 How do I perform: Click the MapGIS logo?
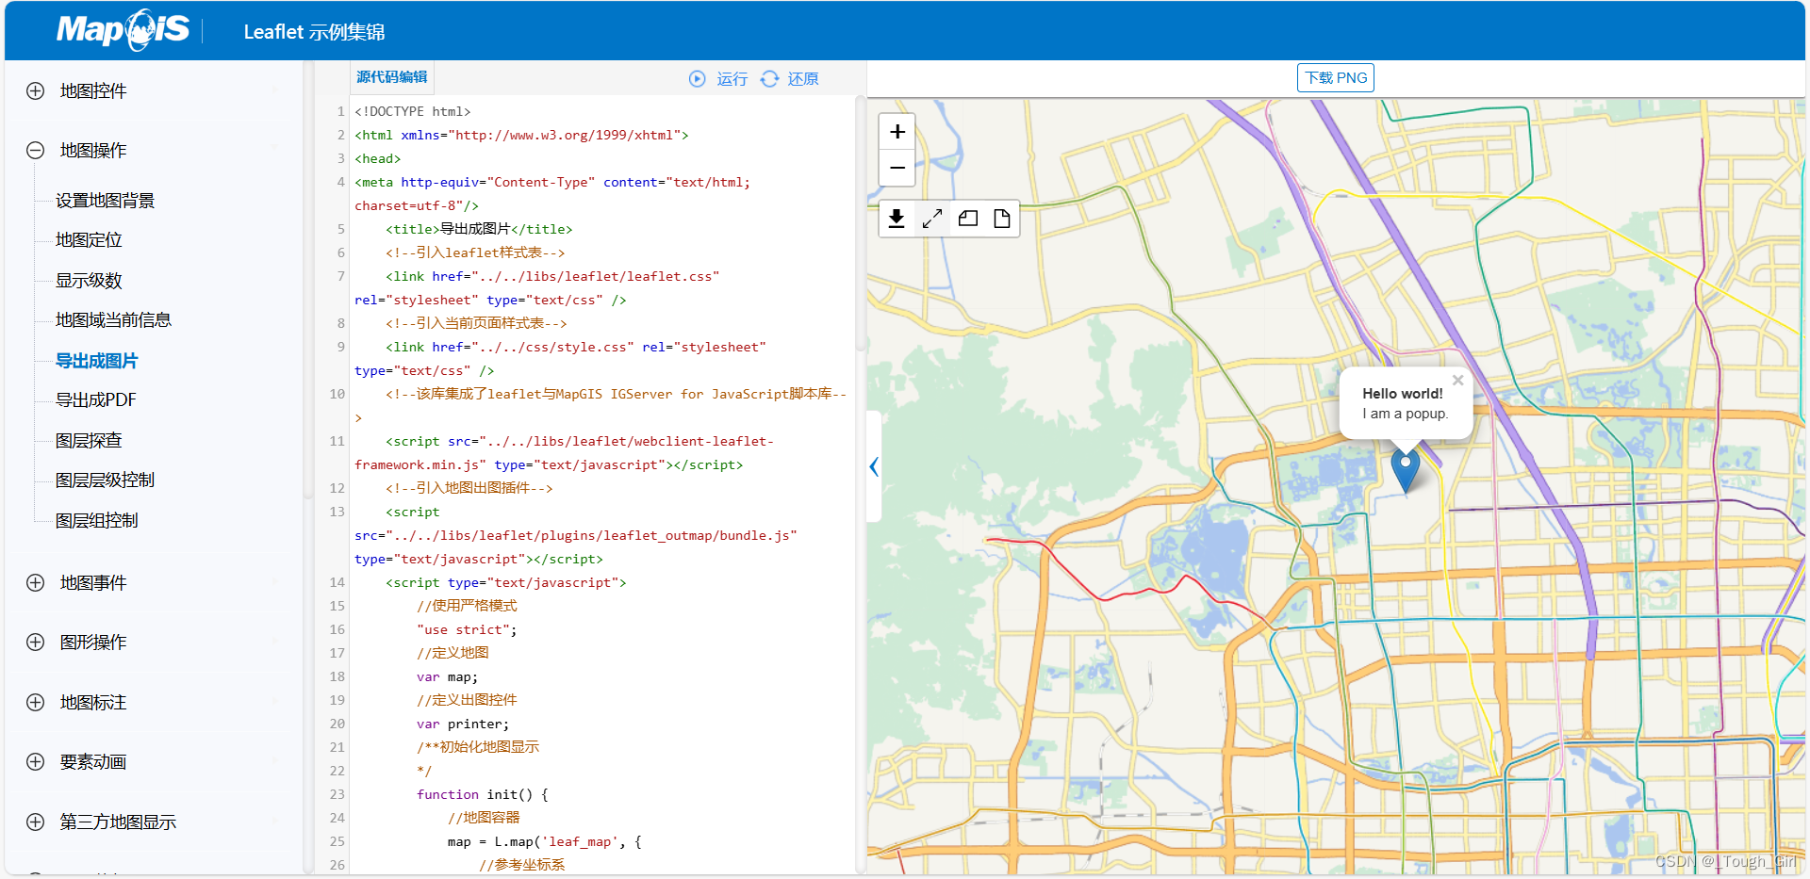coord(123,30)
